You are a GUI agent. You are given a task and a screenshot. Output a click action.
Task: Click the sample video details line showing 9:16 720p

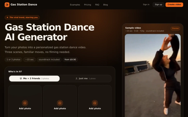(145, 31)
